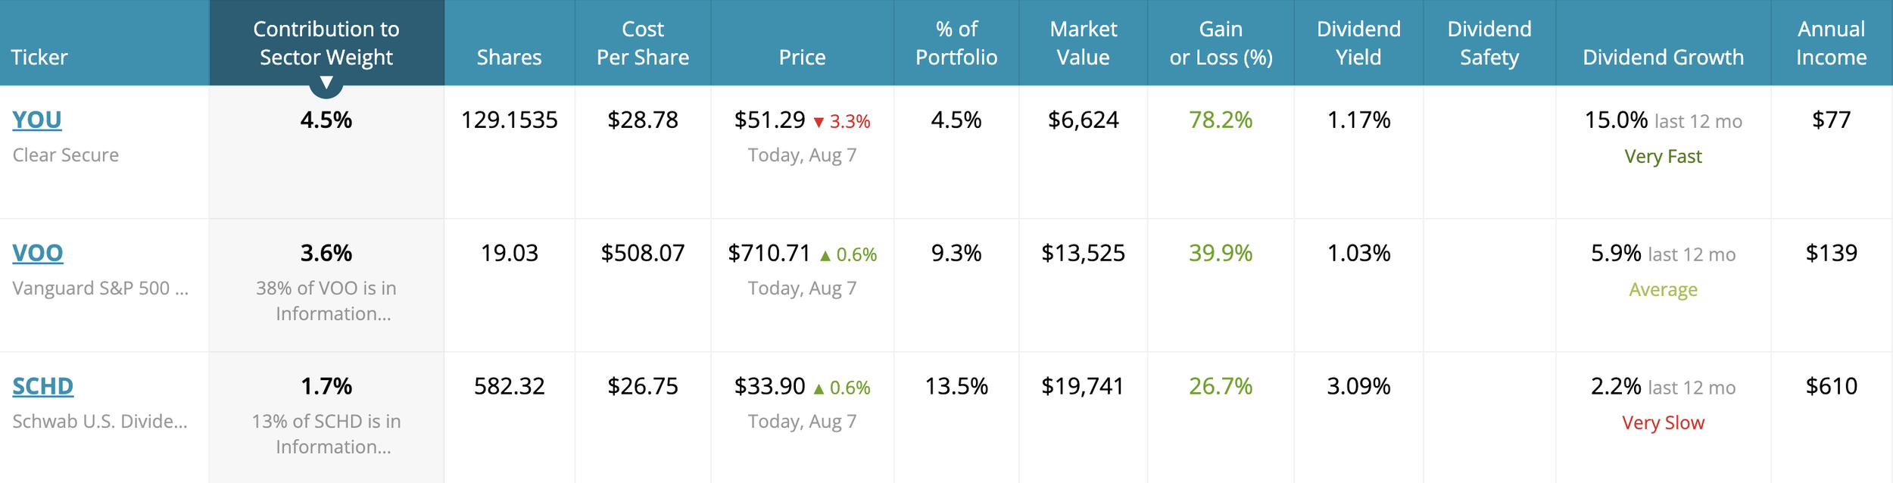Sort by Dividend Safety header
Image resolution: width=1893 pixels, height=483 pixels.
(x=1489, y=43)
